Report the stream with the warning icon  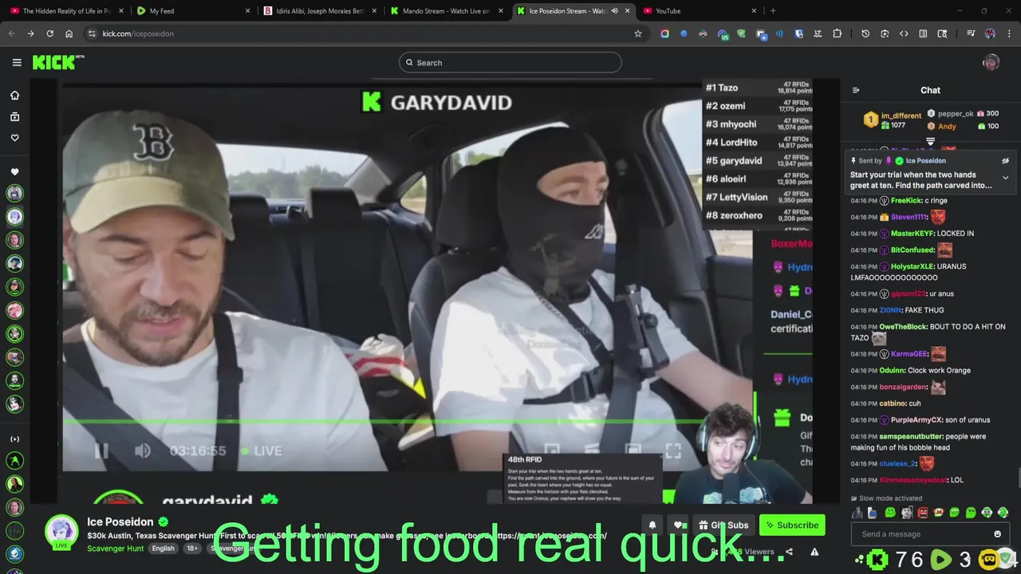click(x=814, y=552)
